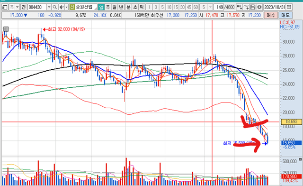Select the daily 일 chart period
The image size is (303, 186).
tap(101, 8)
